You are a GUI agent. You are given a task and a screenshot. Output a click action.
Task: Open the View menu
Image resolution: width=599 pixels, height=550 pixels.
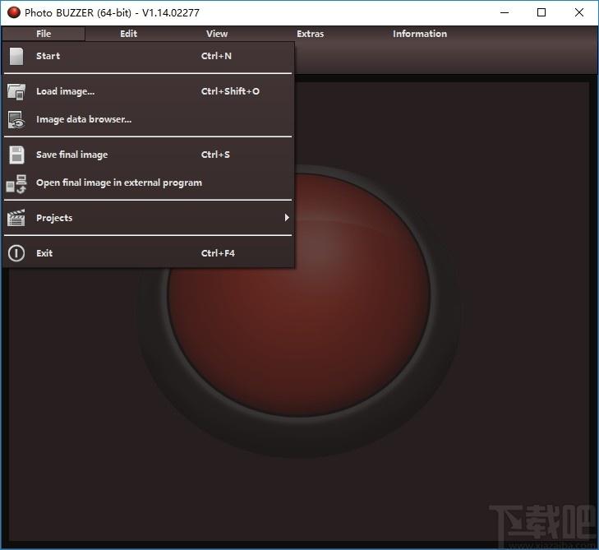tap(217, 34)
